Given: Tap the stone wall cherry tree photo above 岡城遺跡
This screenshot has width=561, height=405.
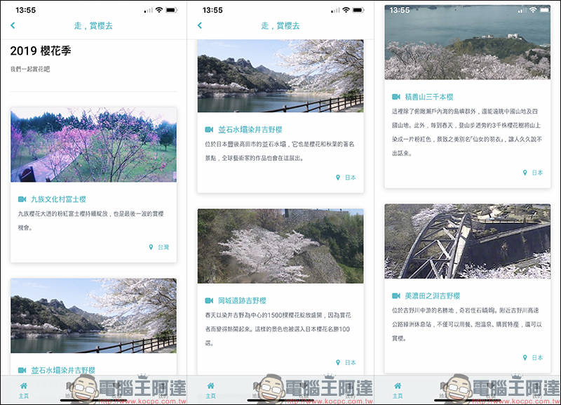Looking at the screenshot, I should click(x=280, y=246).
